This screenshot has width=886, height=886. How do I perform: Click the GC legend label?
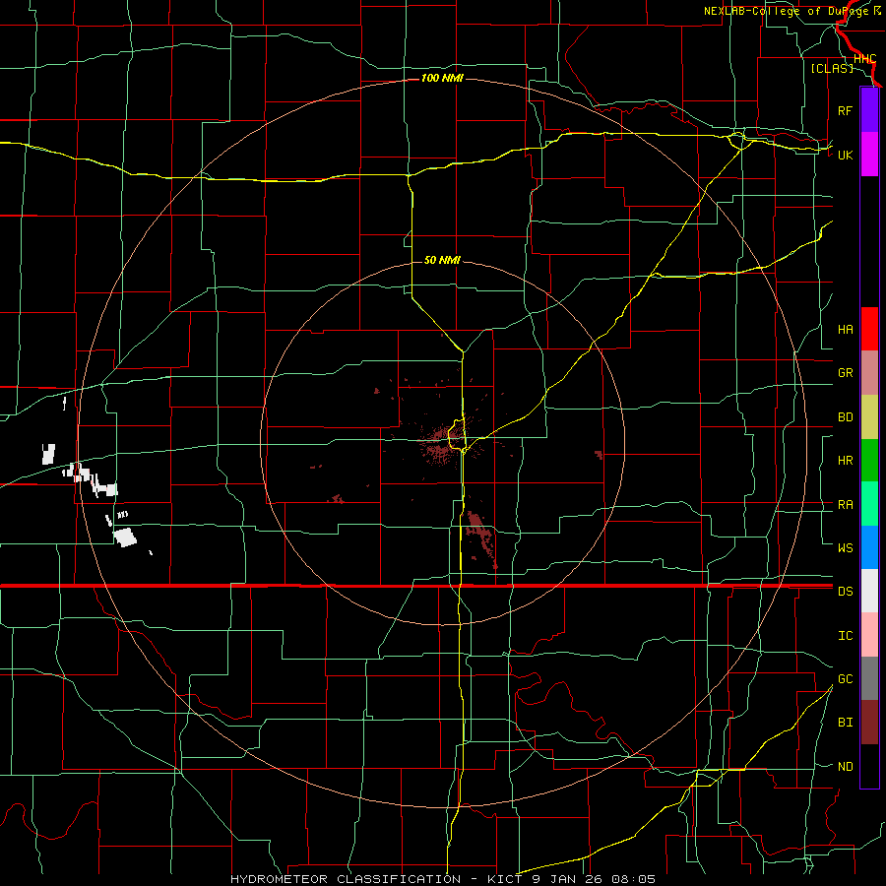pos(845,678)
